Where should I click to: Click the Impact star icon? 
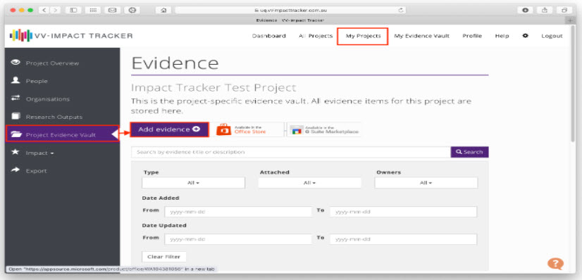click(16, 152)
